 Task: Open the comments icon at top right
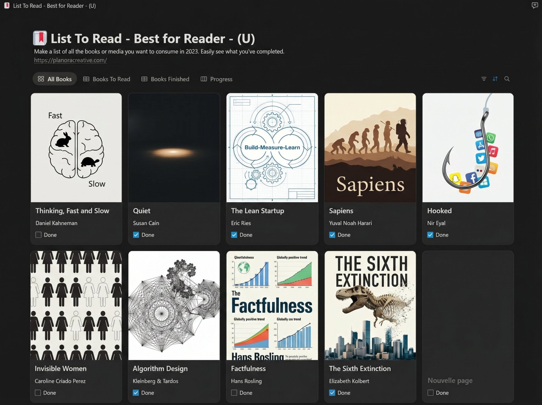click(535, 5)
